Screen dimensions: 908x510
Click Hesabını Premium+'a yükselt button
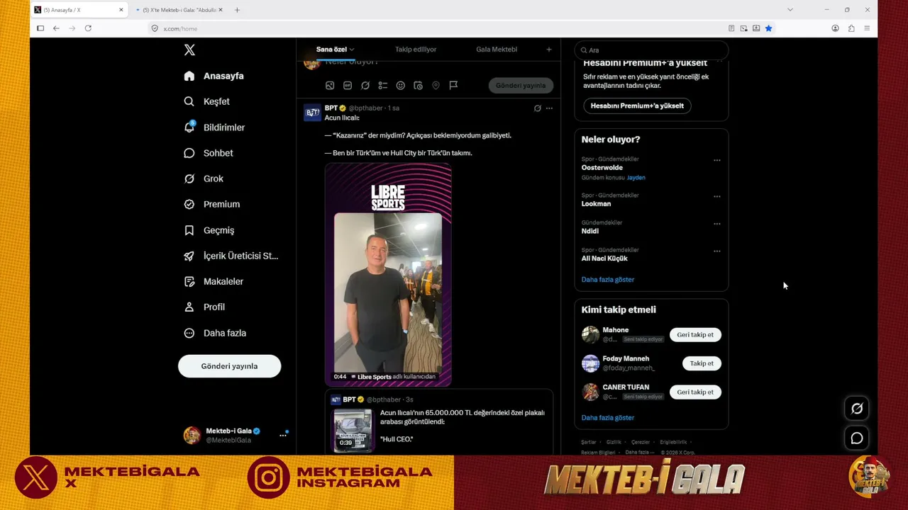tap(637, 106)
